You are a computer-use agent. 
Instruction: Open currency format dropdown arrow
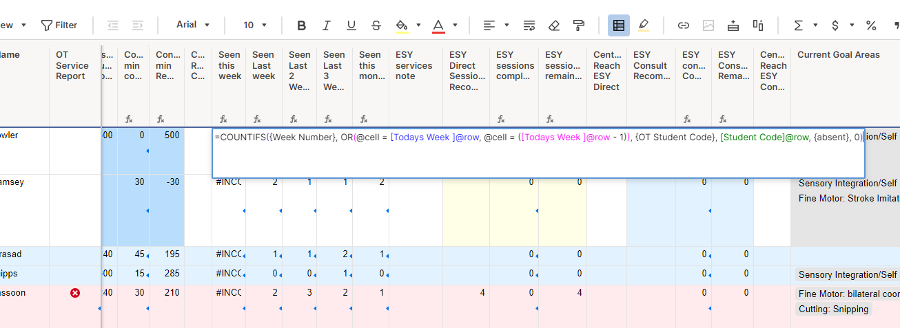pos(852,25)
